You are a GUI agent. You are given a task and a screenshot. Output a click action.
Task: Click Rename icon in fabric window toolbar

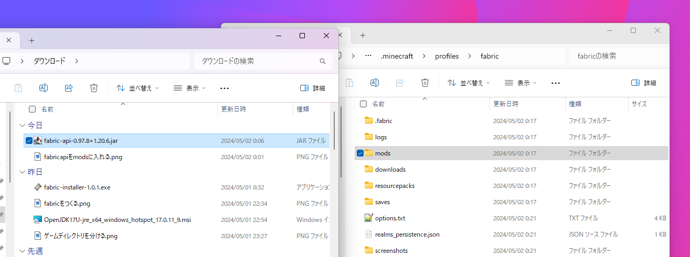[375, 83]
